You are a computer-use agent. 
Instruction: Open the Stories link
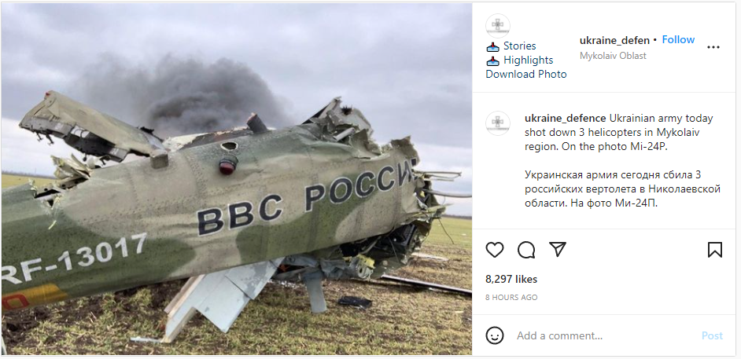pos(519,46)
